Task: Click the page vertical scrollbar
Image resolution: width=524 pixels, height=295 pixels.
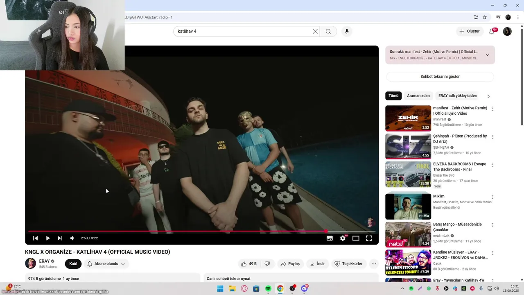Action: 522,77
